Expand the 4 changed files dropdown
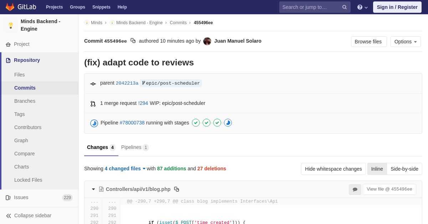The image size is (428, 224). (125, 169)
